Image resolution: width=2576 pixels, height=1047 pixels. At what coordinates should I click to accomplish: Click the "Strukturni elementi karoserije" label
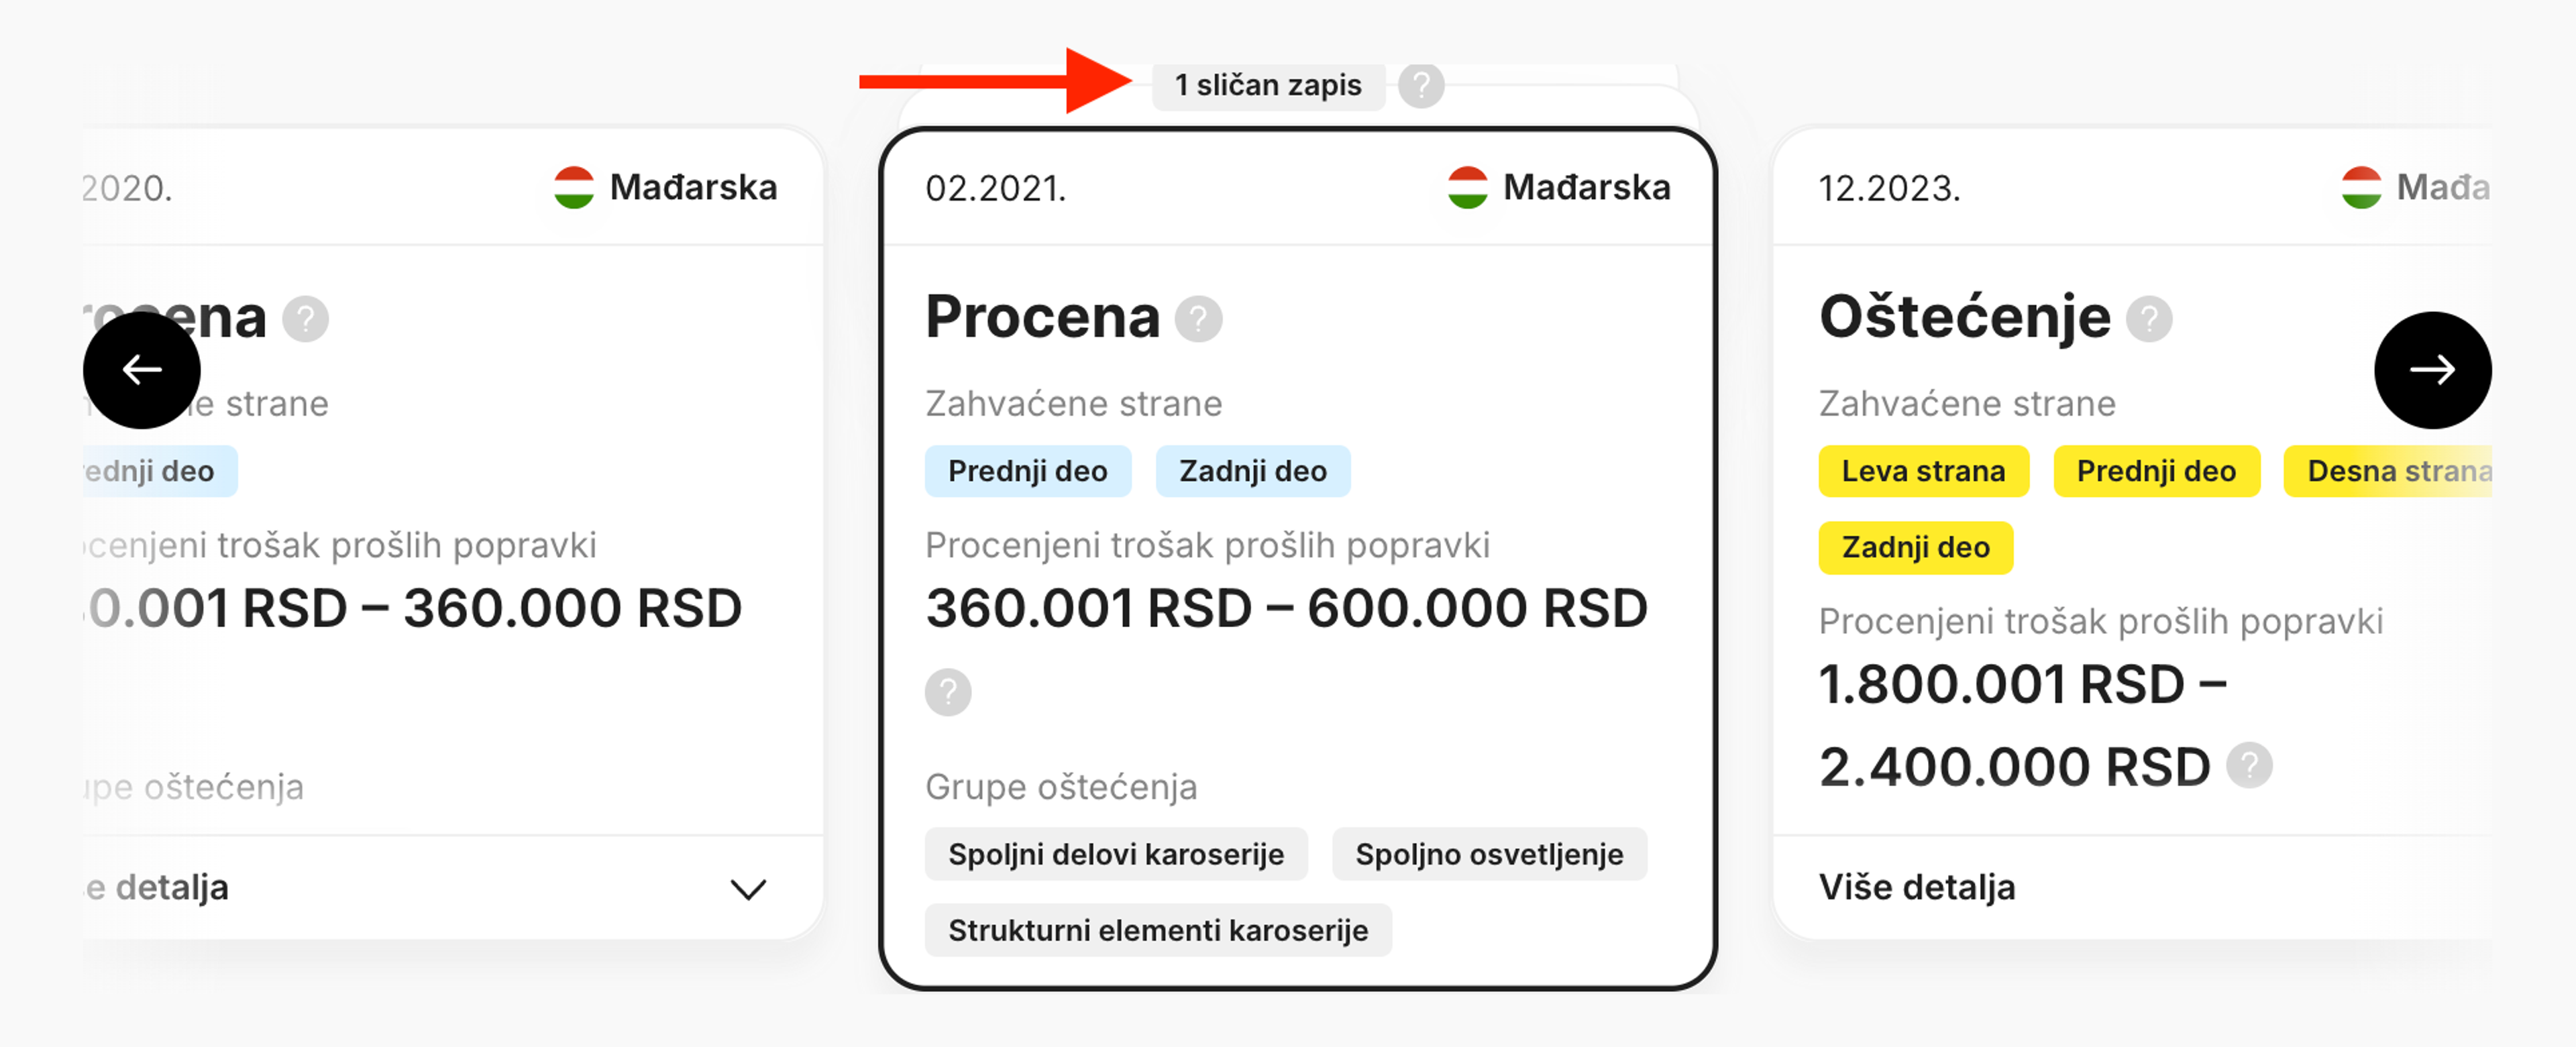coord(1158,930)
